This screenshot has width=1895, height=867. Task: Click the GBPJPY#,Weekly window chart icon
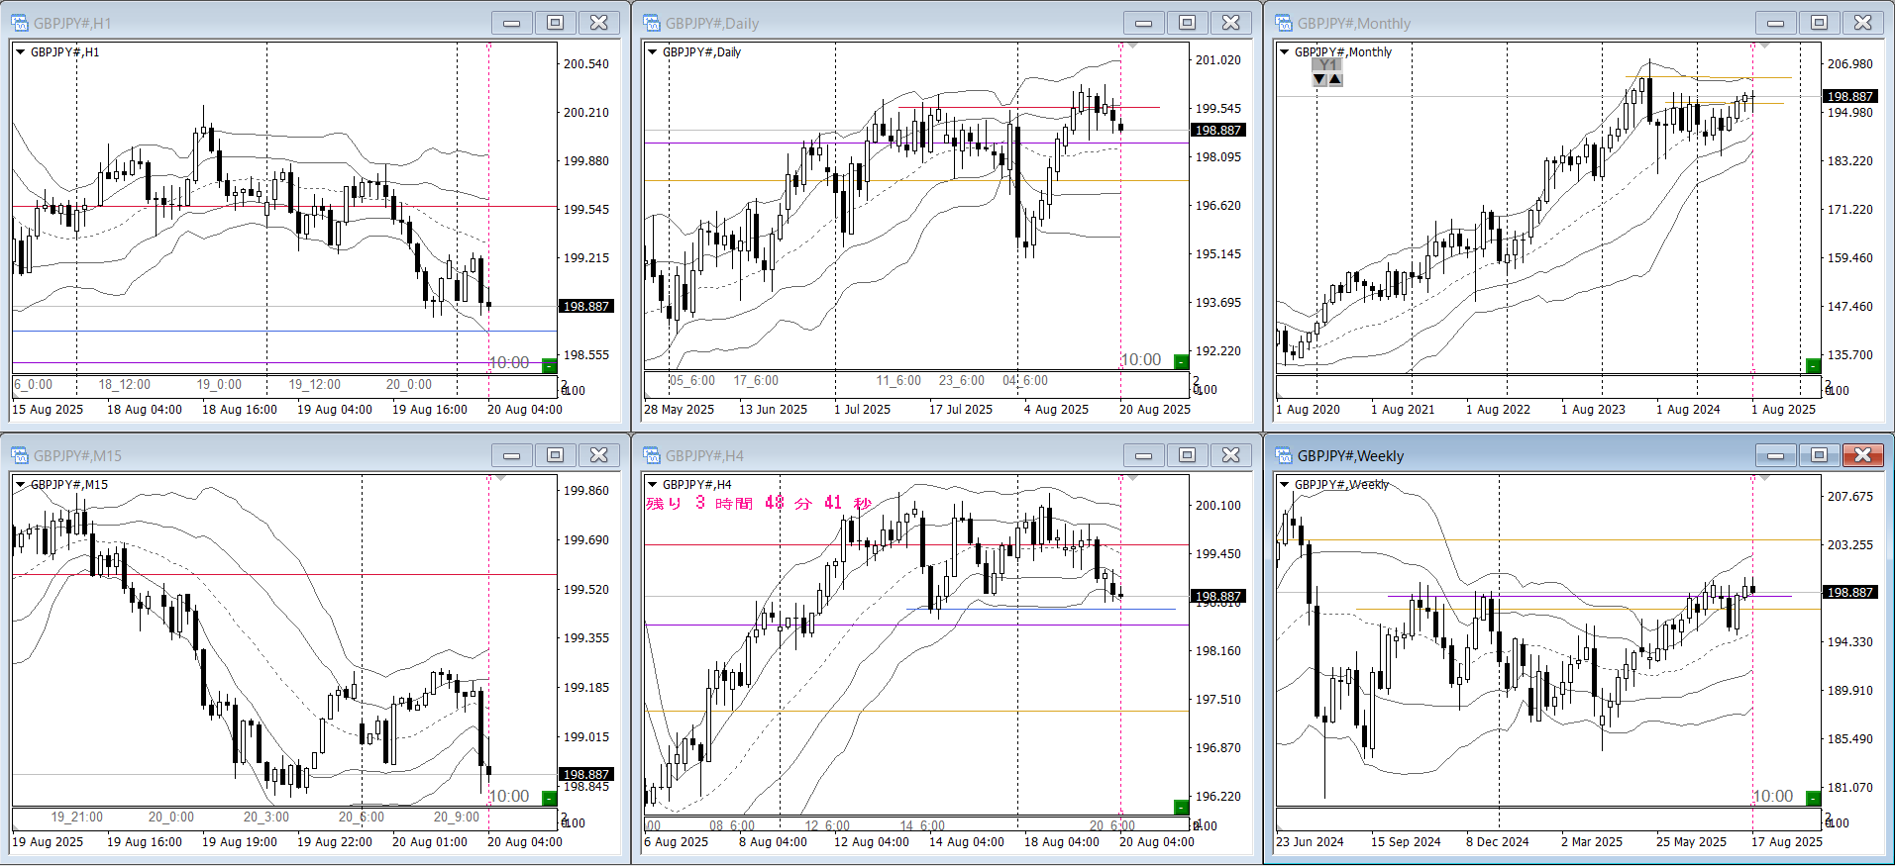(1284, 455)
